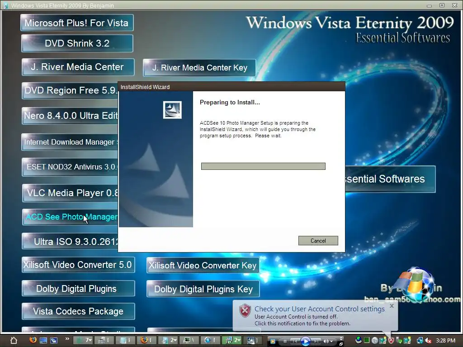The image size is (463, 347).
Task: Skip to next track in taskbar player
Action: click(x=316, y=341)
